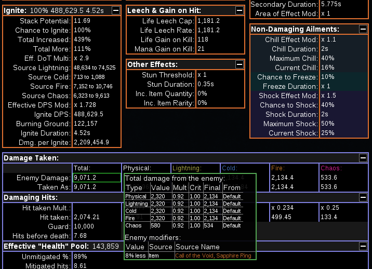Click Source Chaos value 6,323 to 9,613
Screen dimensions: 372x269
click(x=91, y=96)
